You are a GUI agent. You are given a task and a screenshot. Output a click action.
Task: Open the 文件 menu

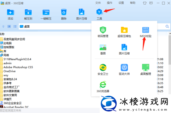(98, 3)
